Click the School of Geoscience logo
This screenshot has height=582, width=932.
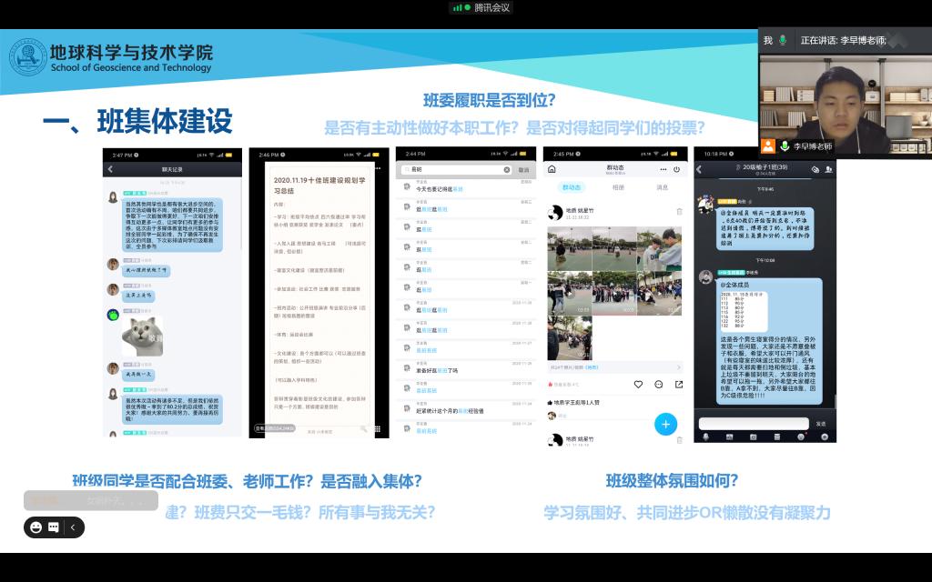(x=27, y=57)
